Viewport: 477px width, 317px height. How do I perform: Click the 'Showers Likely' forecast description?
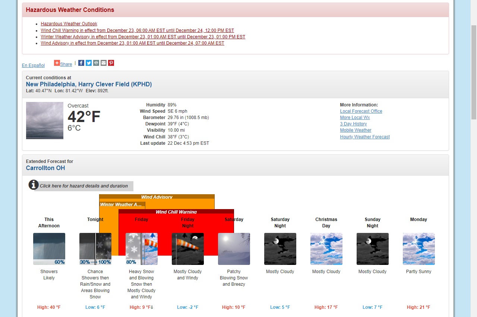click(x=49, y=275)
